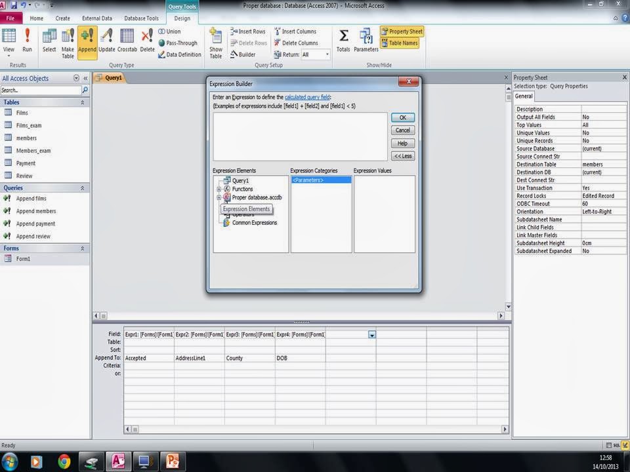Expand the Proper database.accdb node
Image resolution: width=630 pixels, height=472 pixels.
click(x=219, y=197)
